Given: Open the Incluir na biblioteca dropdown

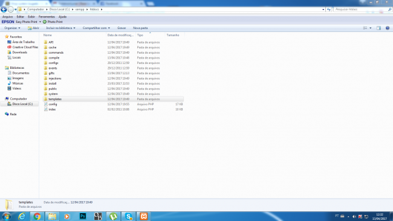Looking at the screenshot, I should [x=60, y=28].
